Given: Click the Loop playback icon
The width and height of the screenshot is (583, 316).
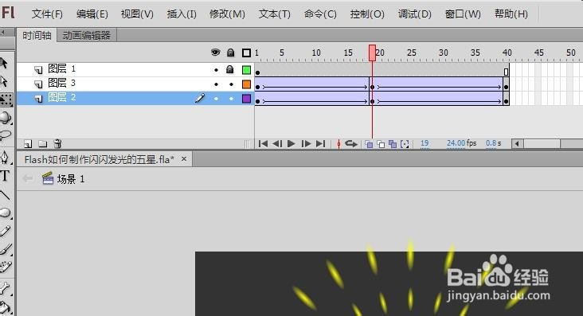Looking at the screenshot, I should [x=351, y=143].
